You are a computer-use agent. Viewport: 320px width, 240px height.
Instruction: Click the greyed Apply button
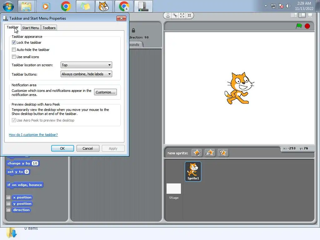[x=113, y=148]
